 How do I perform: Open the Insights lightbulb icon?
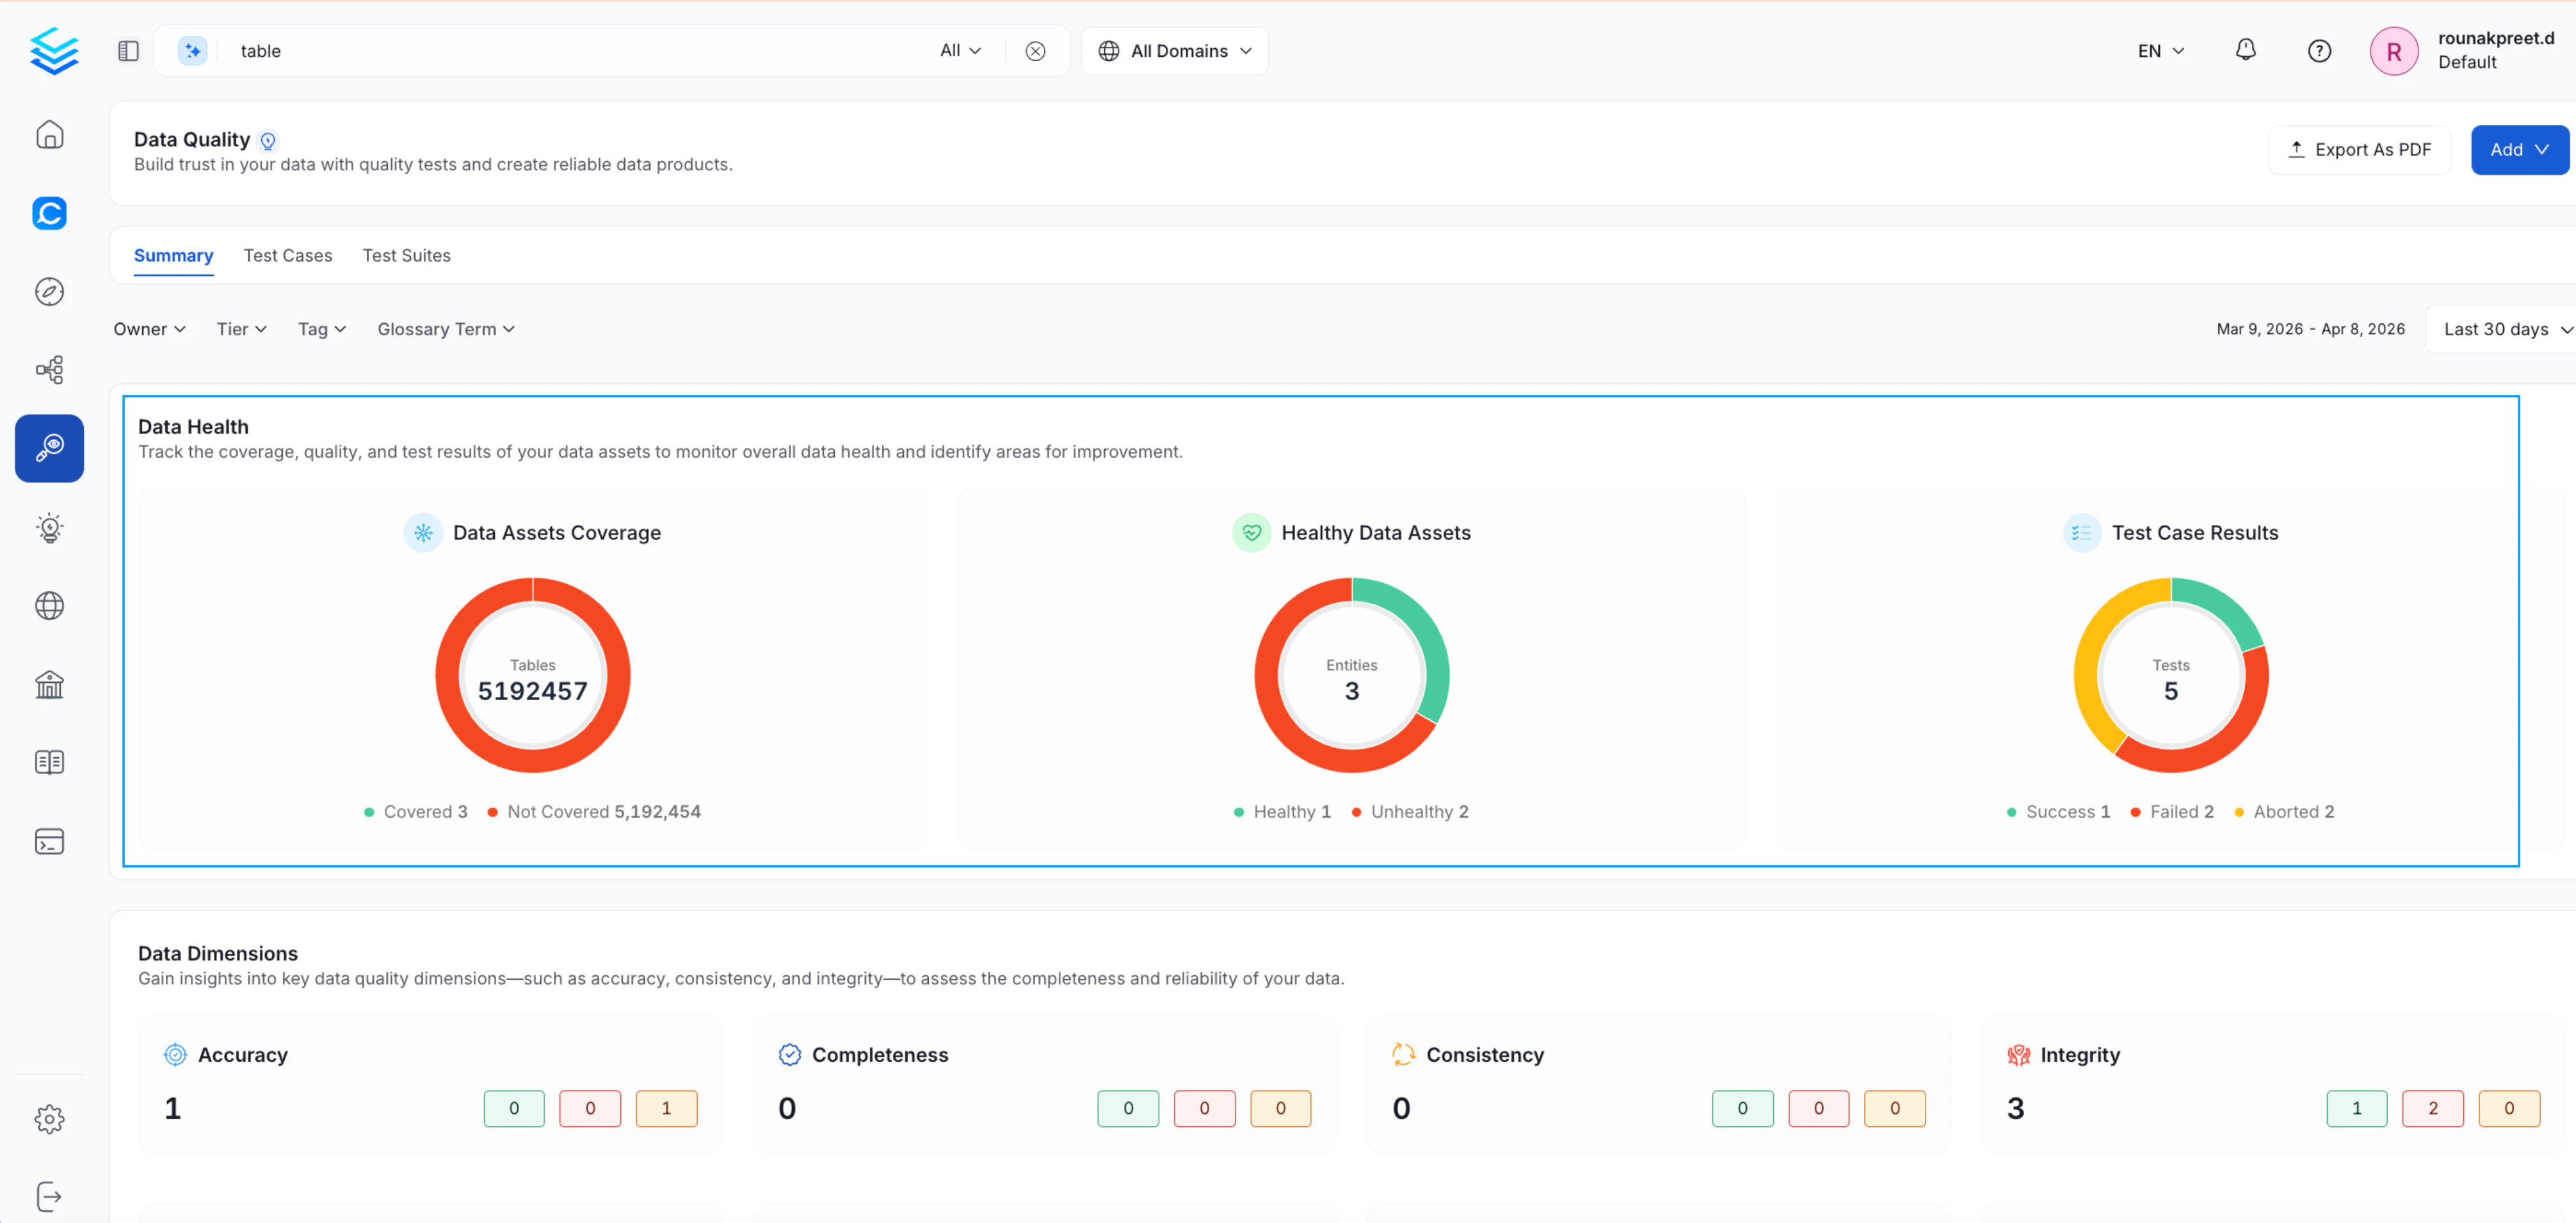49,528
